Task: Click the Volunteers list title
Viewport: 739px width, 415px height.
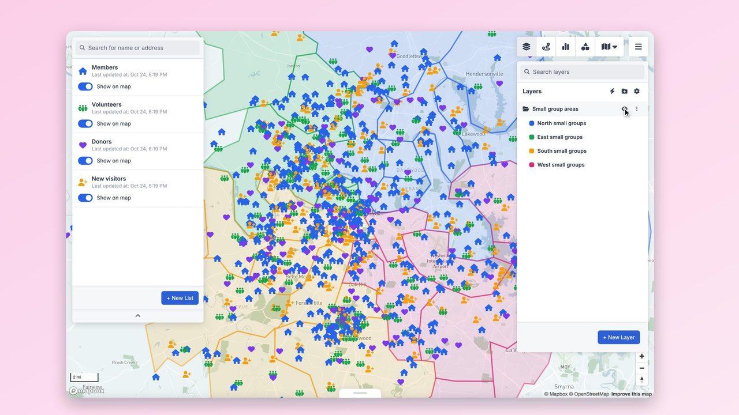Action: pyautogui.click(x=106, y=104)
